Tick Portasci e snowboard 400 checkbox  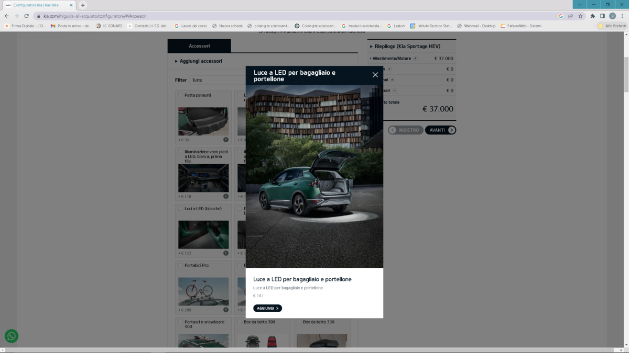[x=180, y=322]
